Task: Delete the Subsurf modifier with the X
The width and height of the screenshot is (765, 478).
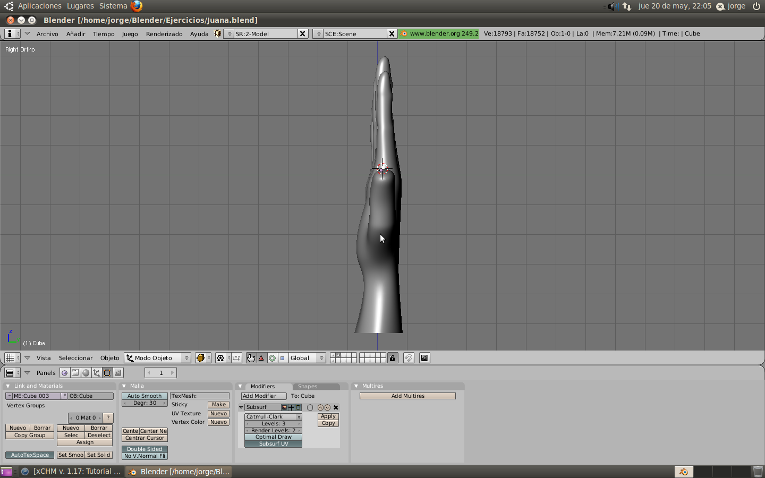Action: pos(336,407)
